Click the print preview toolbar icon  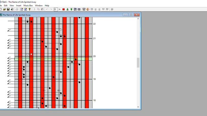pos(12,9)
